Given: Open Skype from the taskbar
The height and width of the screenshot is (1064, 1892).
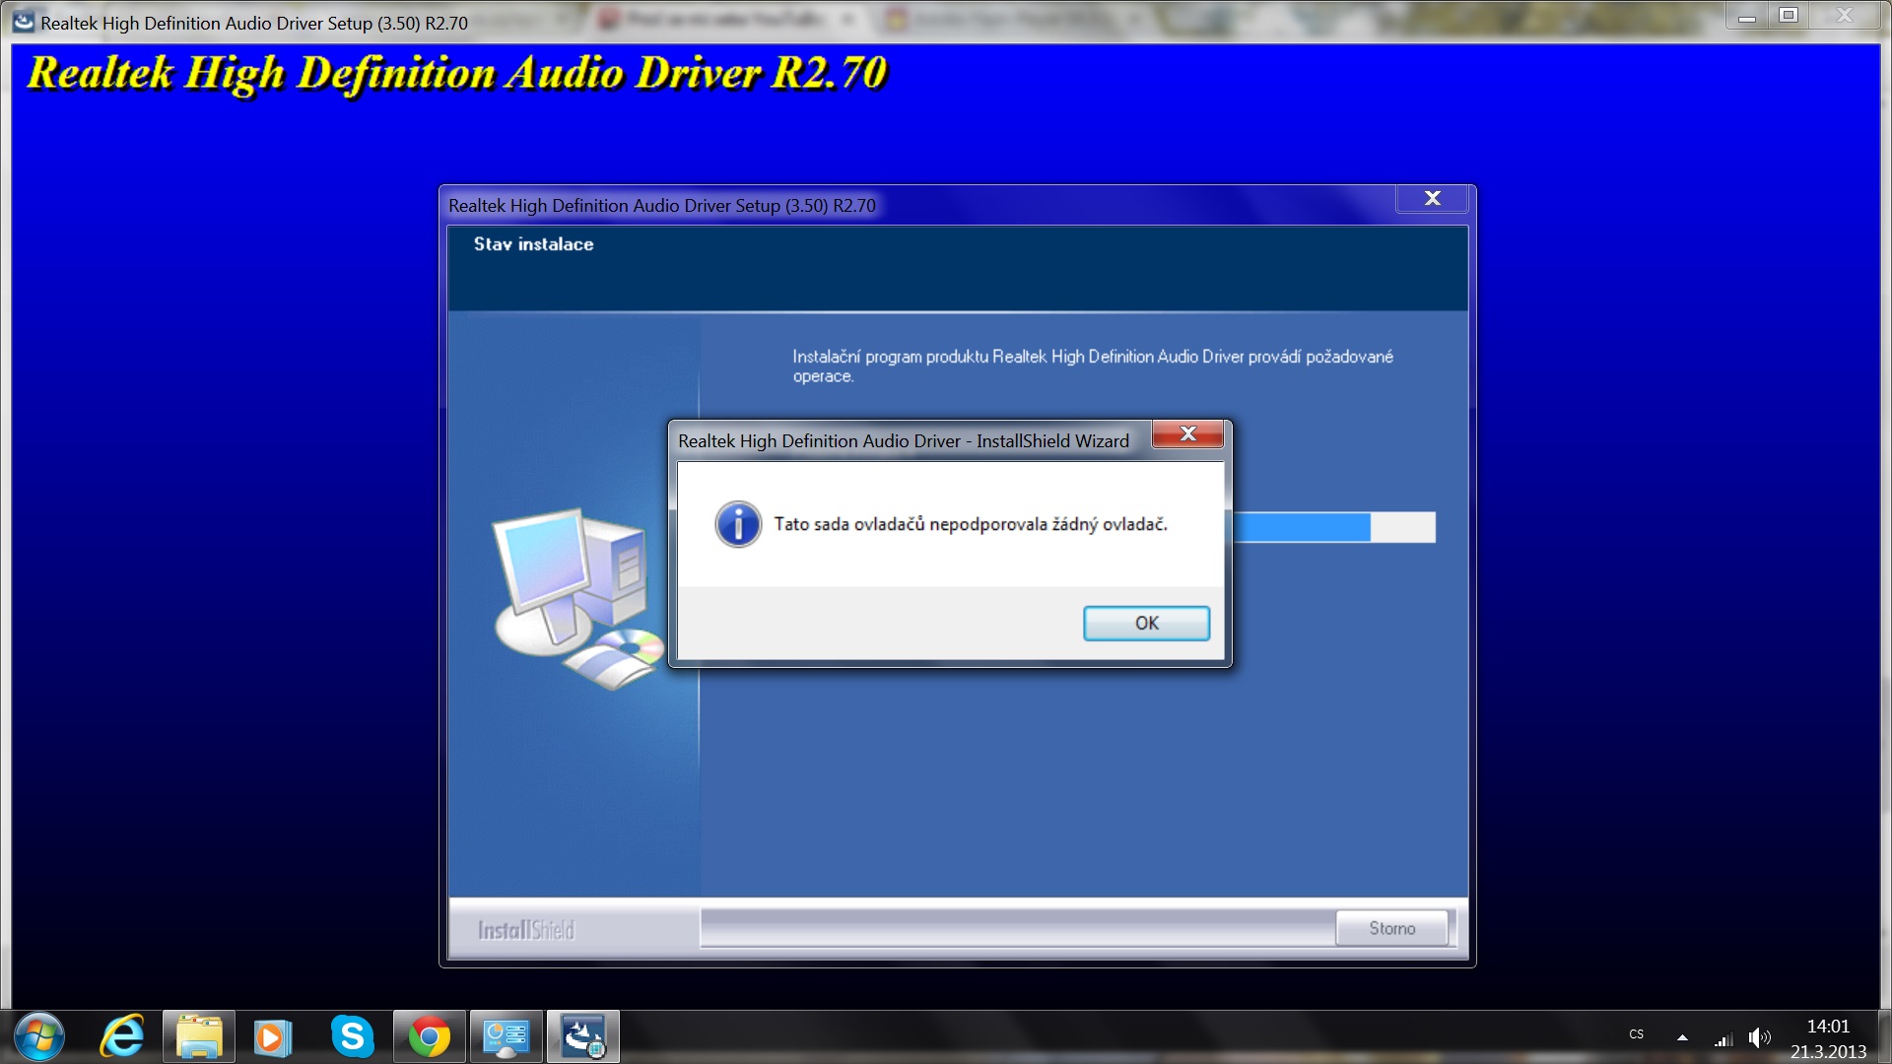Looking at the screenshot, I should (352, 1036).
